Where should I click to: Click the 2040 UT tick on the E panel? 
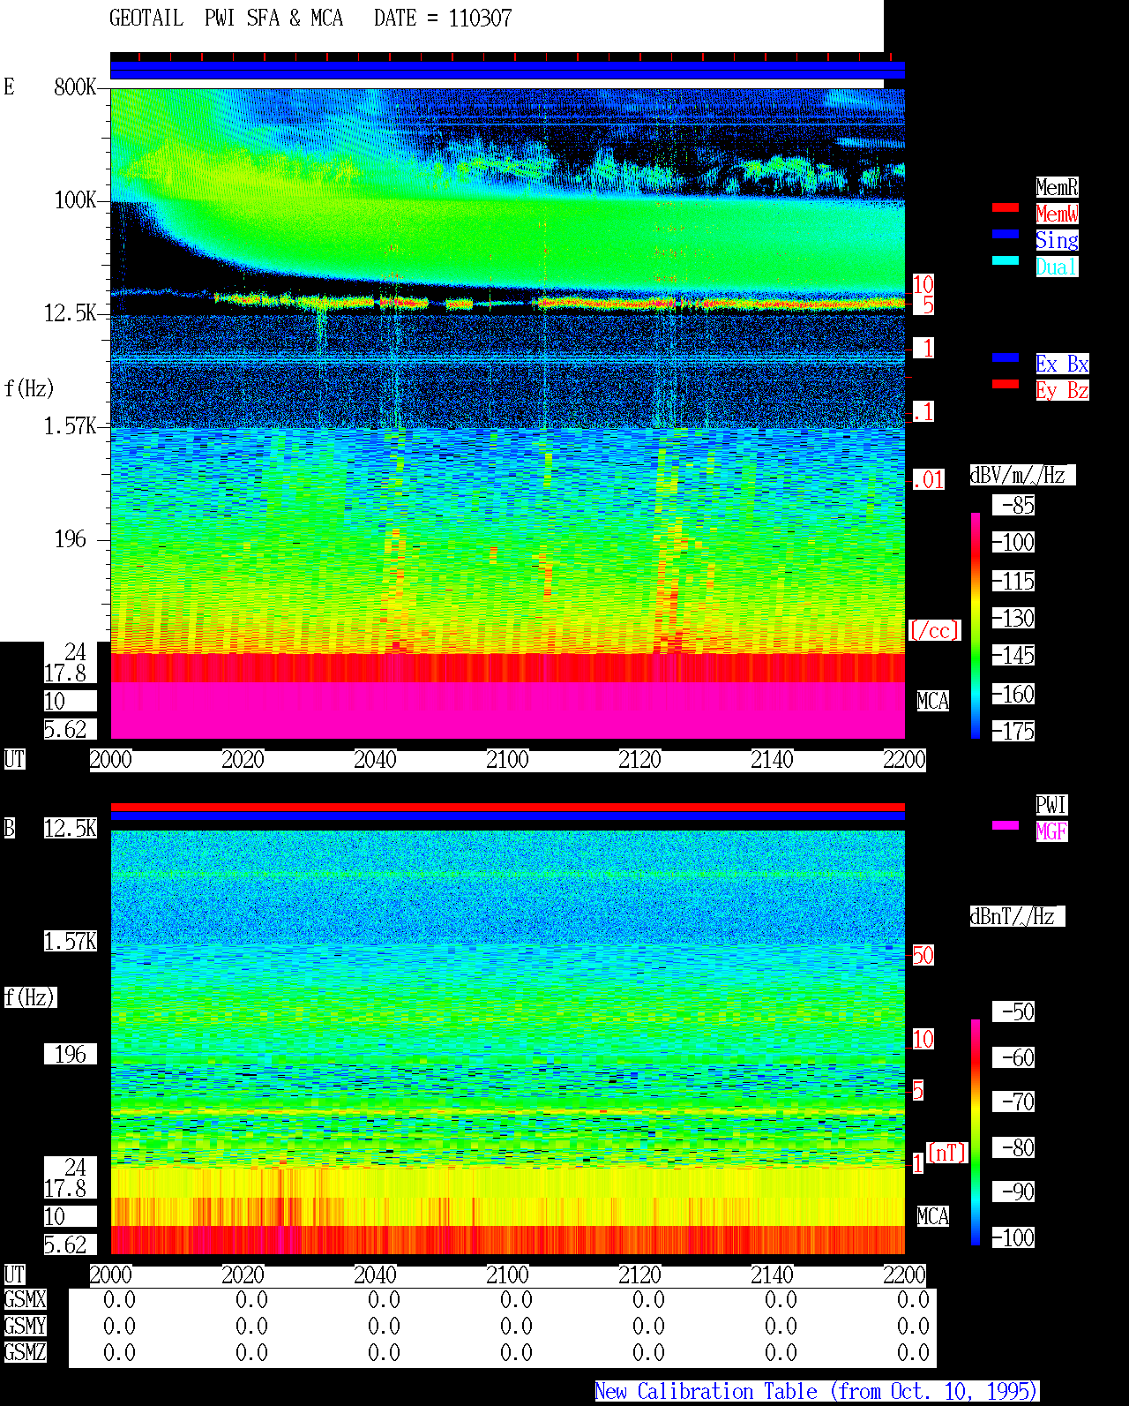tap(376, 759)
